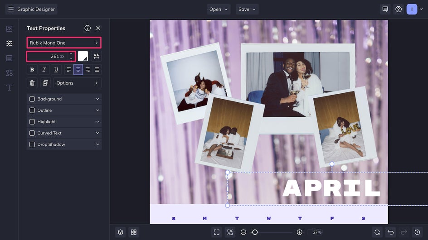Open the text Options submenu
The image size is (428, 240).
(77, 83)
